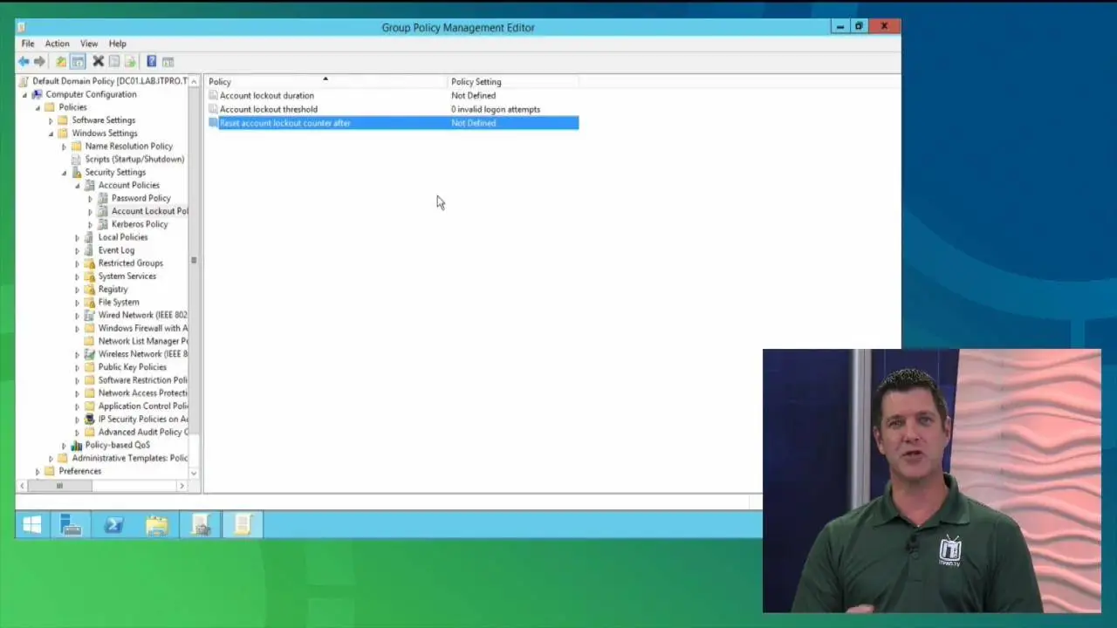Click the Properties toolbar icon
Image resolution: width=1117 pixels, height=628 pixels.
coord(114,62)
